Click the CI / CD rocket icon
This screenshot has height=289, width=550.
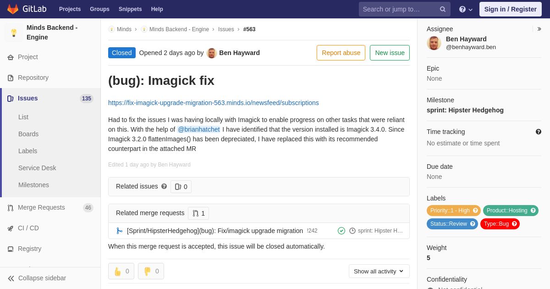tap(11, 228)
